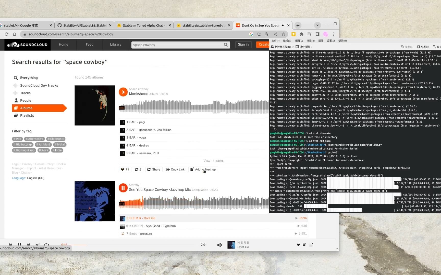Pause the See You Space Cowboy mix
Viewport: 441px width, 275px height.
click(123, 188)
